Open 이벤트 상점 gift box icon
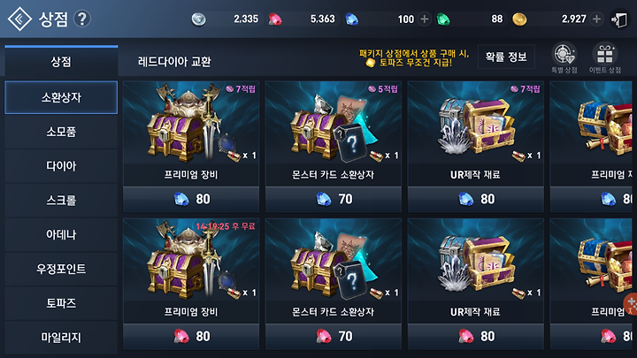The image size is (637, 358). coord(605,58)
